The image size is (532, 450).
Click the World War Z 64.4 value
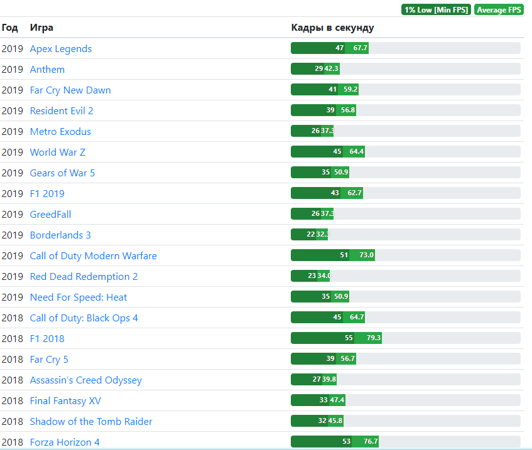tap(357, 152)
